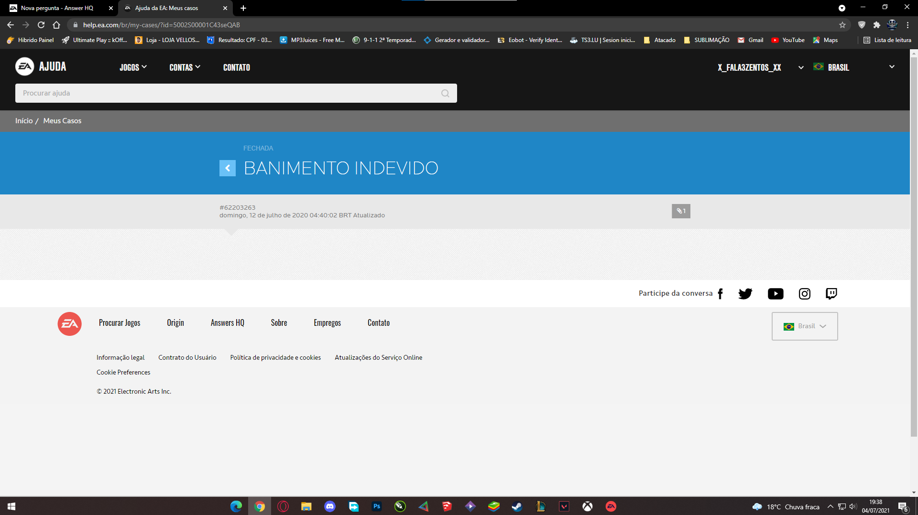The width and height of the screenshot is (918, 515).
Task: Open the Maps bookmark
Action: (x=825, y=40)
